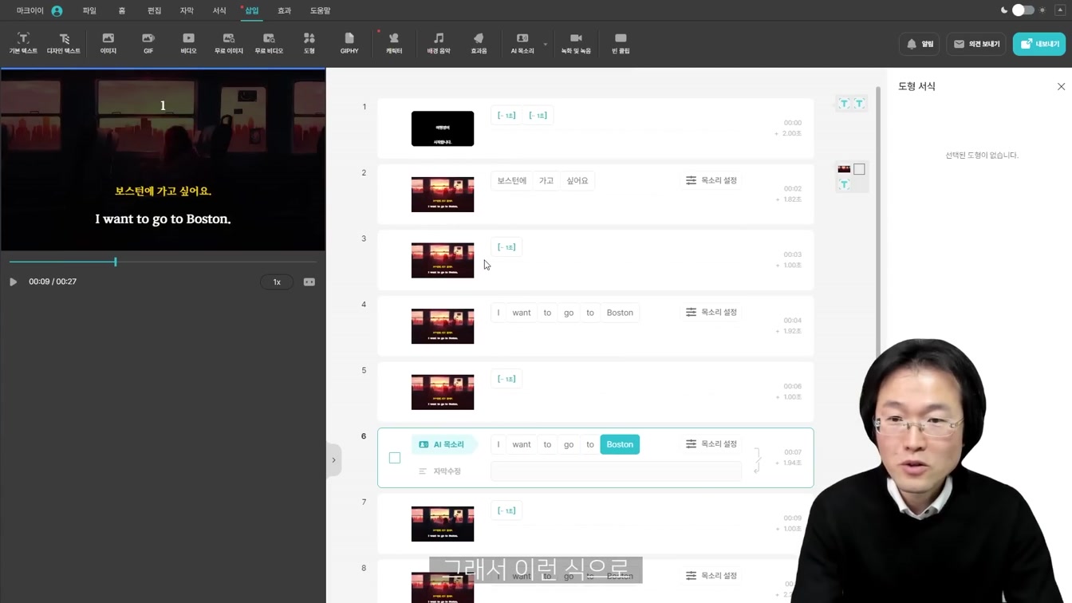
Task: Toggle the dark/light mode switch
Action: pos(1023,10)
